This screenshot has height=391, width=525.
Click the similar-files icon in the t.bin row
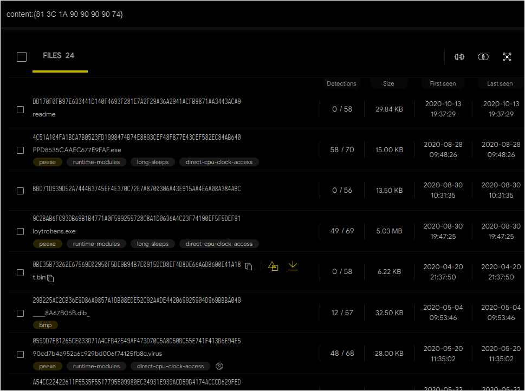(273, 266)
